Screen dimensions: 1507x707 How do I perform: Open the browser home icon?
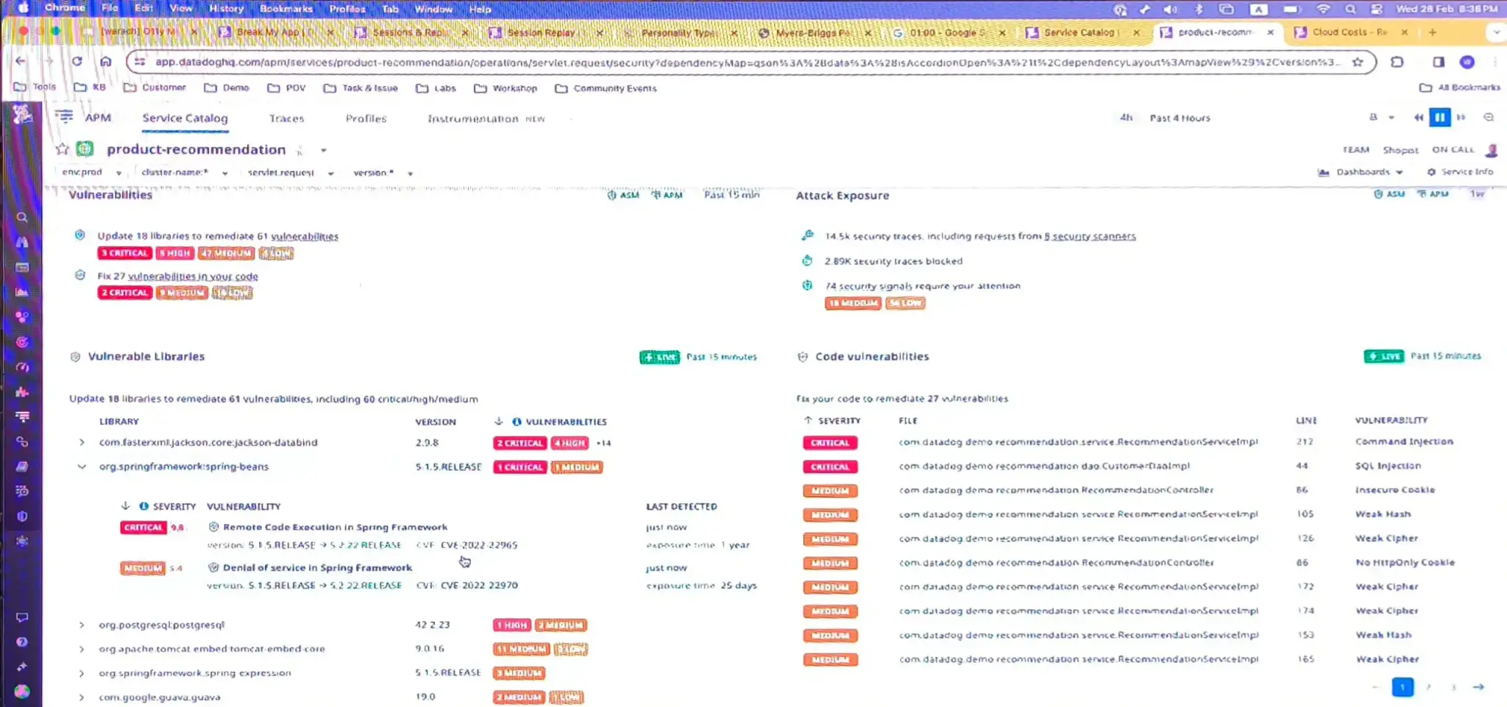coord(105,61)
